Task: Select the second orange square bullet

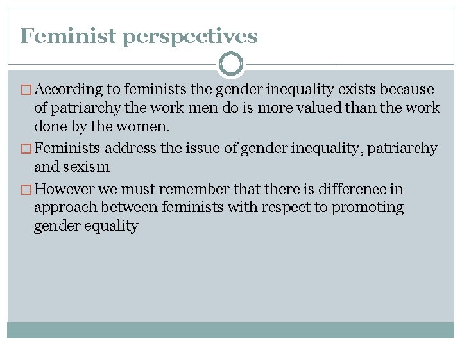Action: point(26,149)
